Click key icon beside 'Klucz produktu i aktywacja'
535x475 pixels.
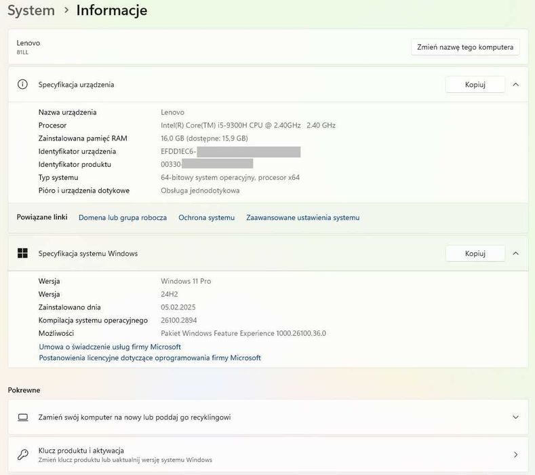click(x=23, y=455)
